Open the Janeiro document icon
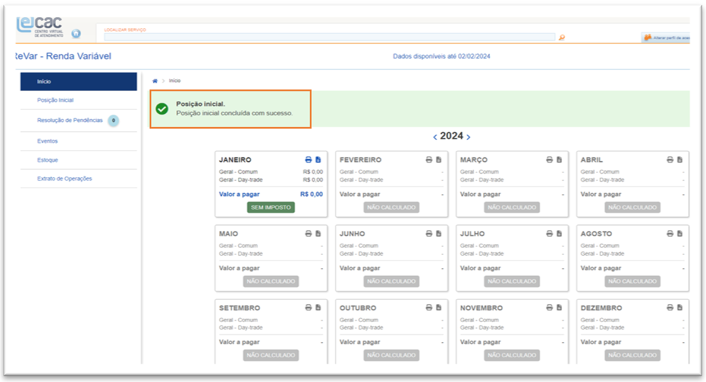Image resolution: width=706 pixels, height=382 pixels. point(318,159)
